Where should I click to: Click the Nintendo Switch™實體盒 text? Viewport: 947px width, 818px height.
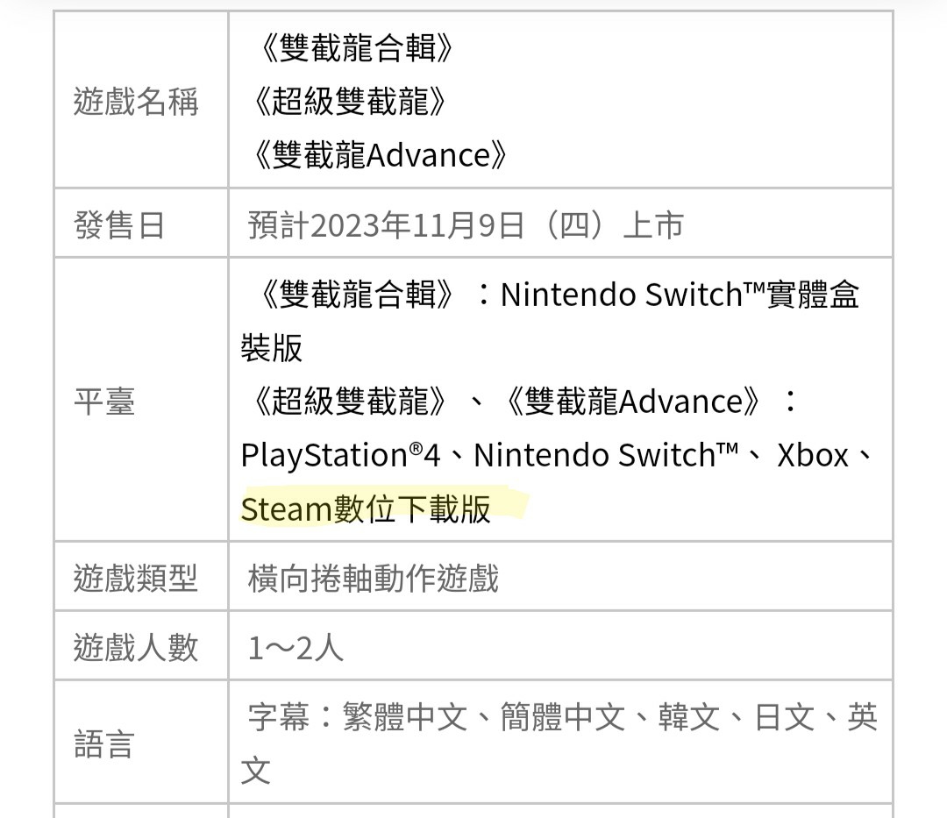click(x=680, y=295)
